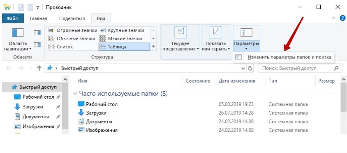Select the Вид ribbon tab
Screen dimensions: 347x153
tap(101, 18)
